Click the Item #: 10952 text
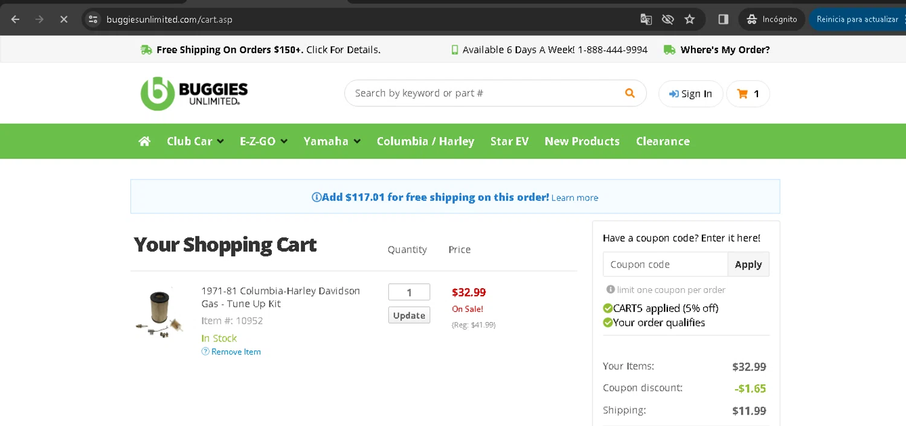The height and width of the screenshot is (426, 906). click(232, 321)
